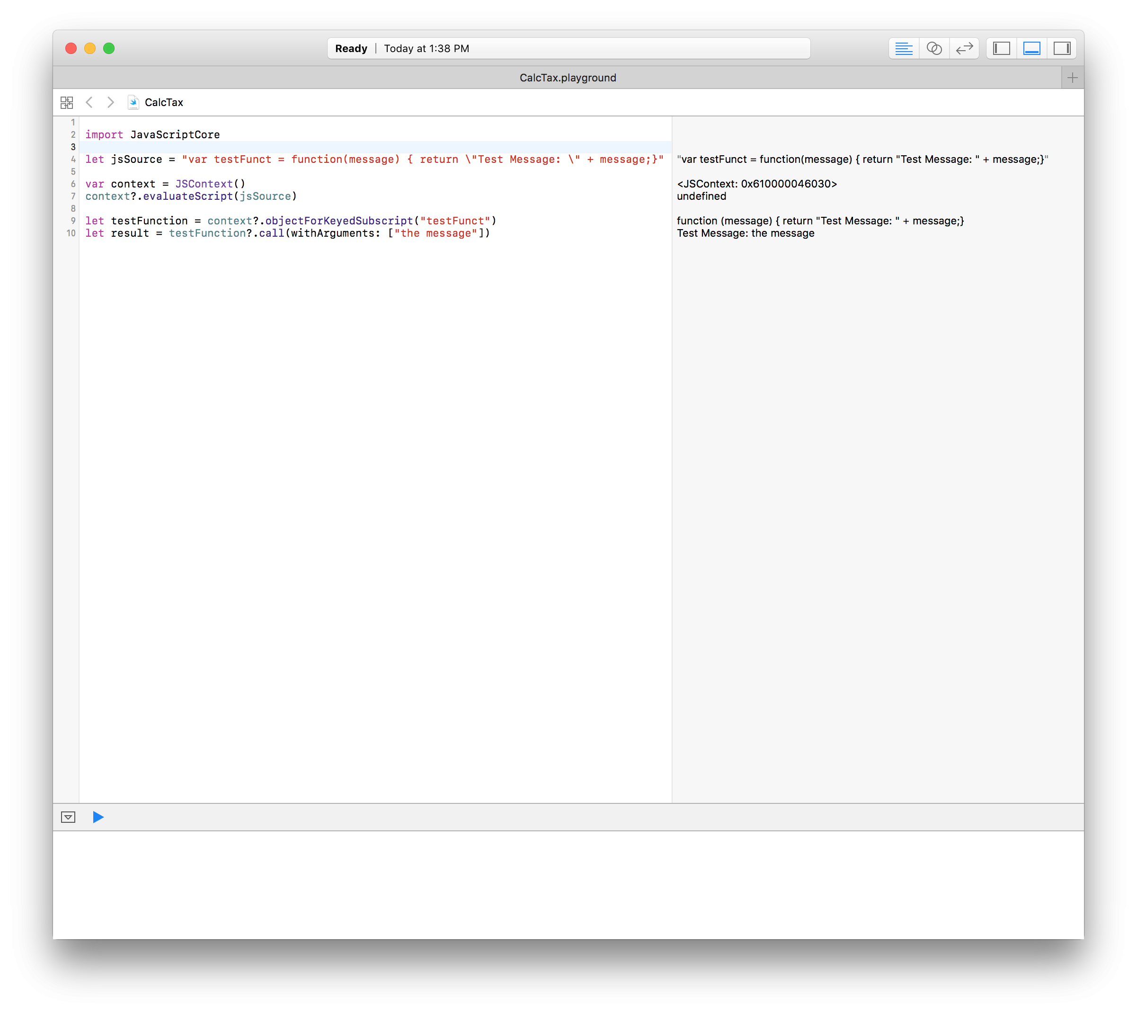
Task: Click the Test Message result line
Action: pos(745,234)
